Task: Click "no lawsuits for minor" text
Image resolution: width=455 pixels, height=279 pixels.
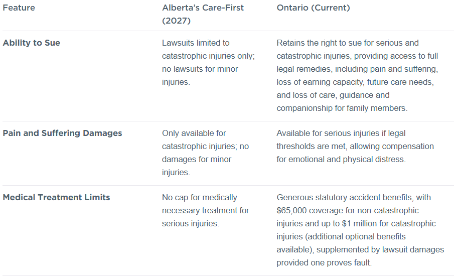Action: (200, 69)
